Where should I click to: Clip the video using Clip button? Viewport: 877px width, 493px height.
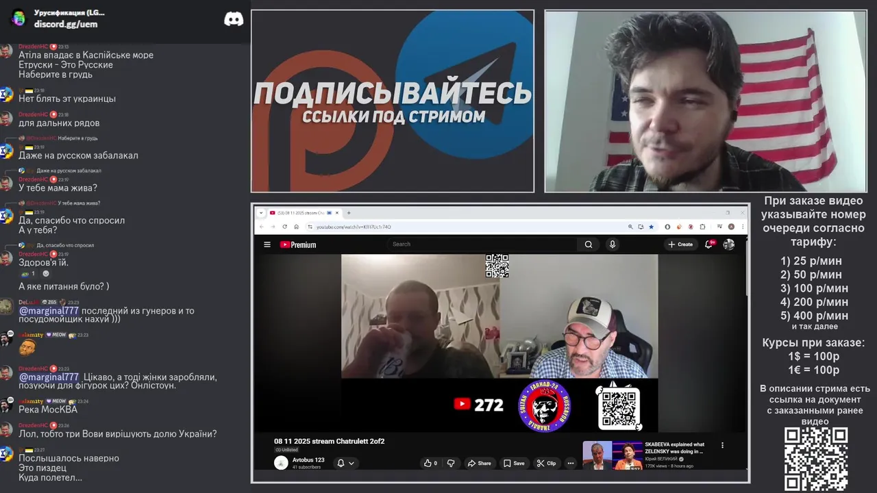coord(547,463)
